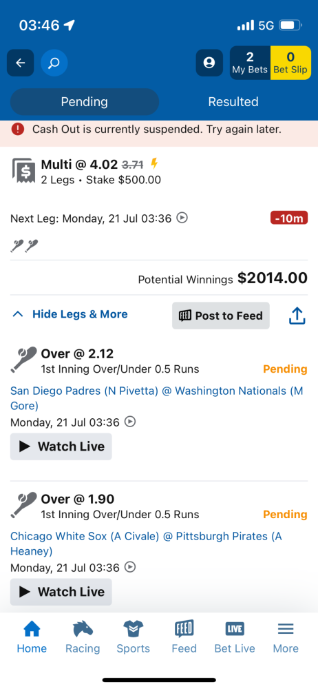
Task: Go to Bet Live section
Action: coord(235,637)
